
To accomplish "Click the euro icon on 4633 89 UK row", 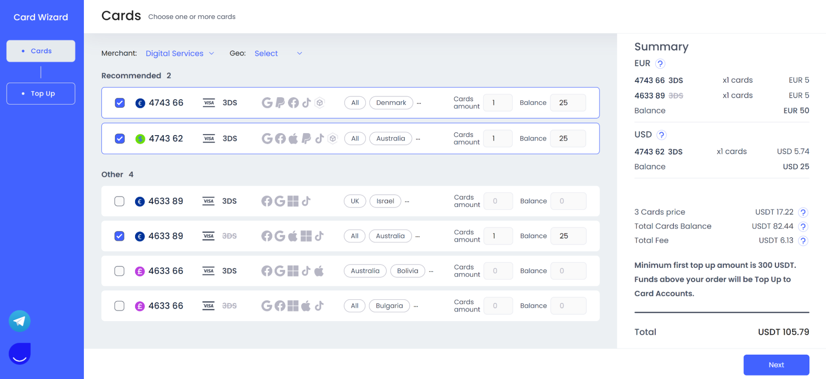I will (x=140, y=201).
